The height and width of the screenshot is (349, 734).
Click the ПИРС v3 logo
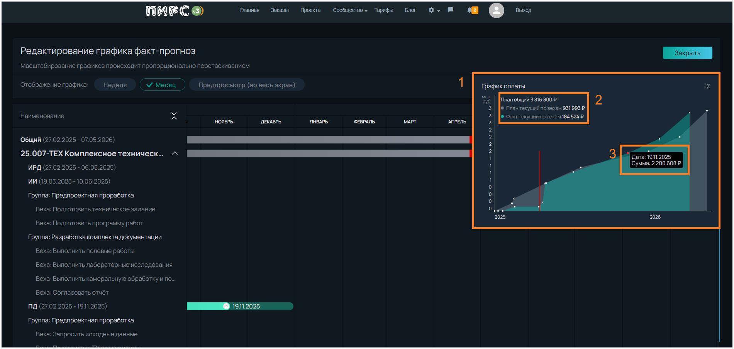coord(175,10)
